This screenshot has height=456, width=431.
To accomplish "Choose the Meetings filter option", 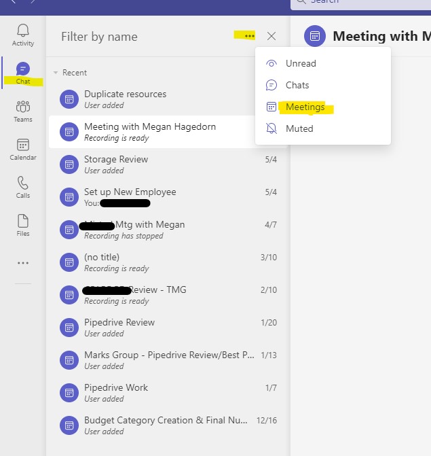I will (305, 107).
